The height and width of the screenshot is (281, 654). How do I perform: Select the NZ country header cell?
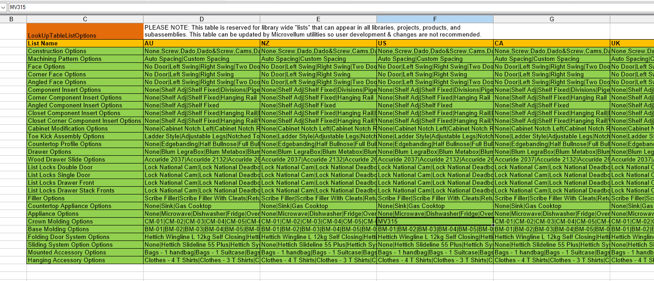click(318, 43)
